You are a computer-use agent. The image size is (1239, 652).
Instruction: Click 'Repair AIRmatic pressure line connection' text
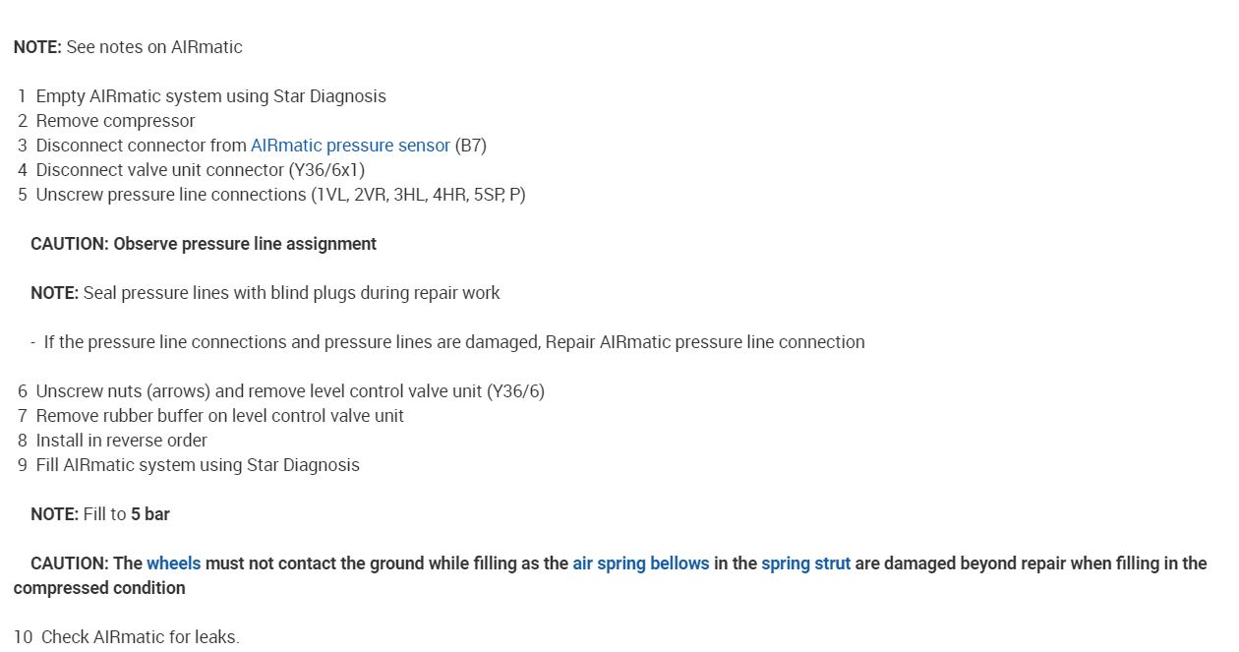point(705,342)
